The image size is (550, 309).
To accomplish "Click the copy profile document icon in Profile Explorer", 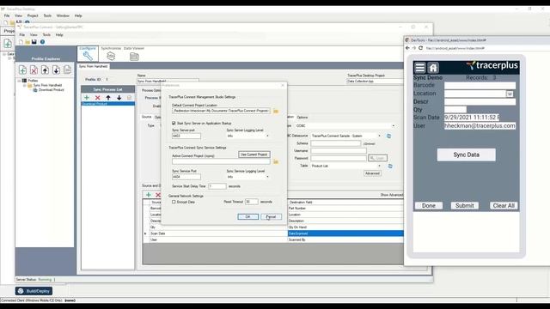I will tap(67, 70).
